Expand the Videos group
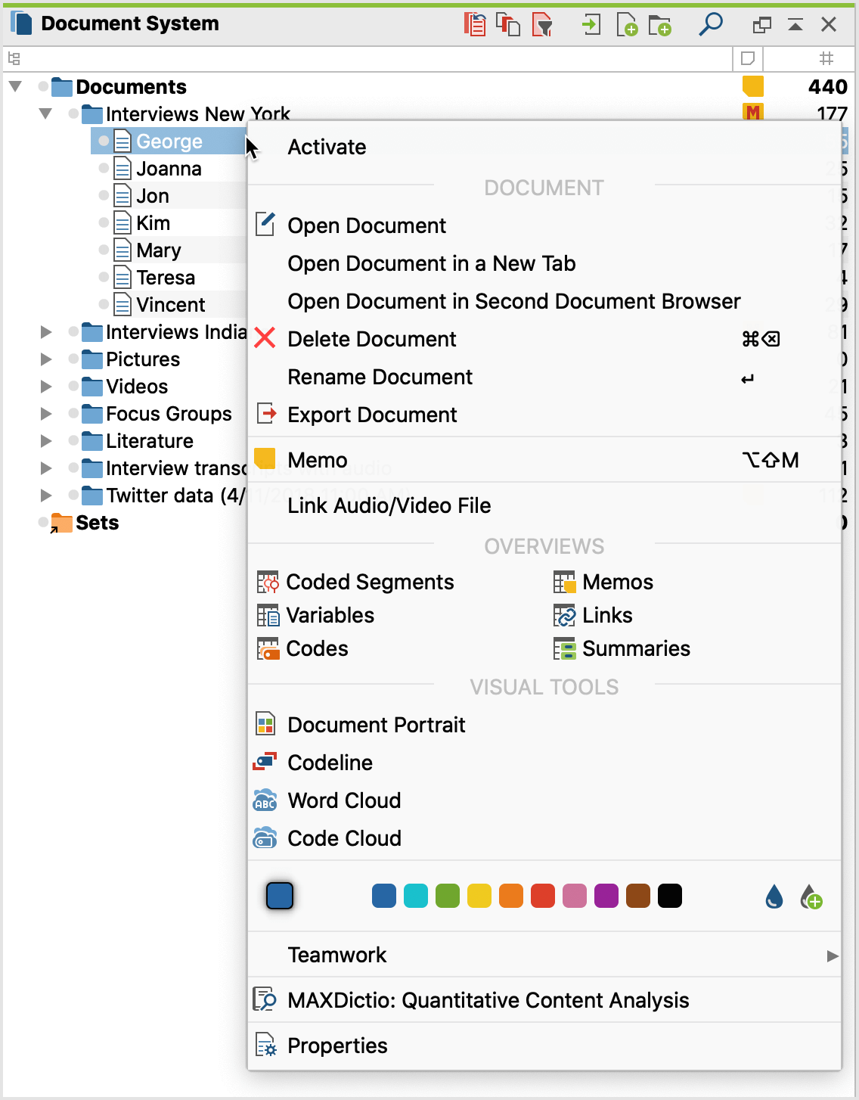Viewport: 859px width, 1100px height. (x=45, y=386)
